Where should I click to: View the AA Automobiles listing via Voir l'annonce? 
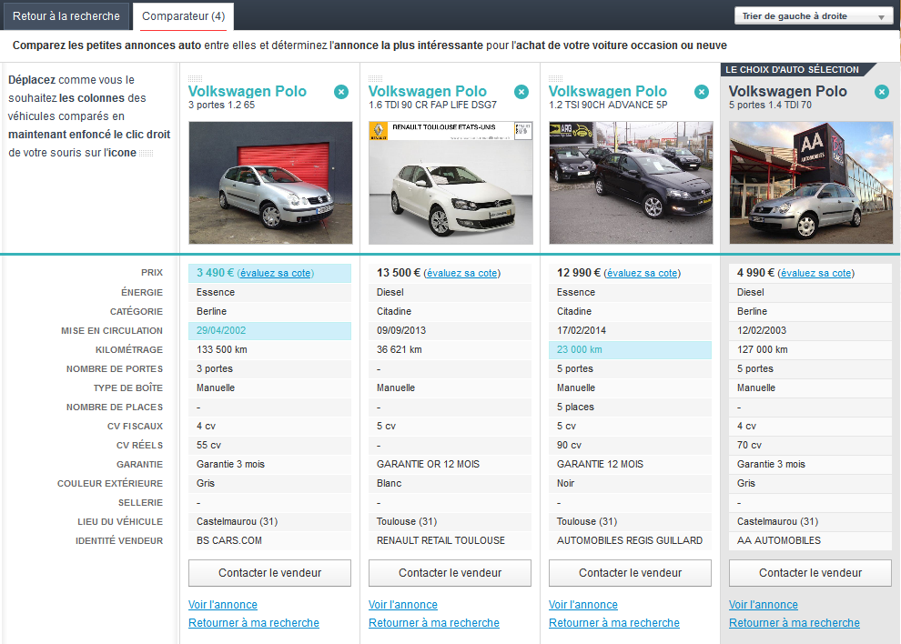coord(763,605)
